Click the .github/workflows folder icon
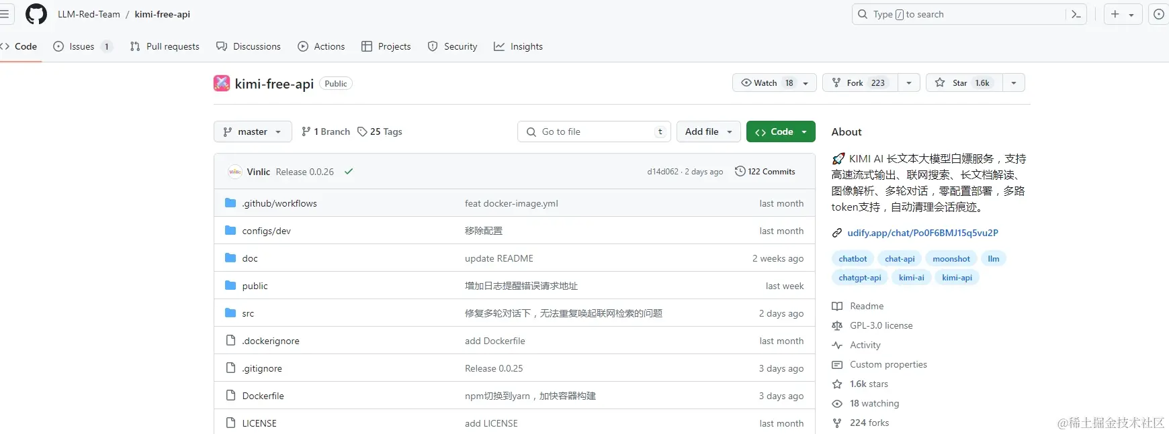Screen dimensions: 1169x434 click(230, 203)
